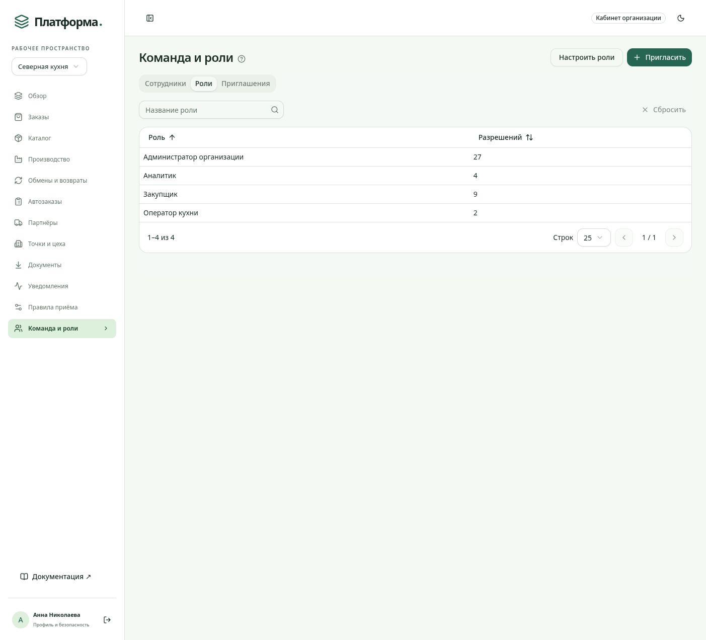
Task: Expand the Команда и роли sidebar chevron
Action: pos(106,329)
